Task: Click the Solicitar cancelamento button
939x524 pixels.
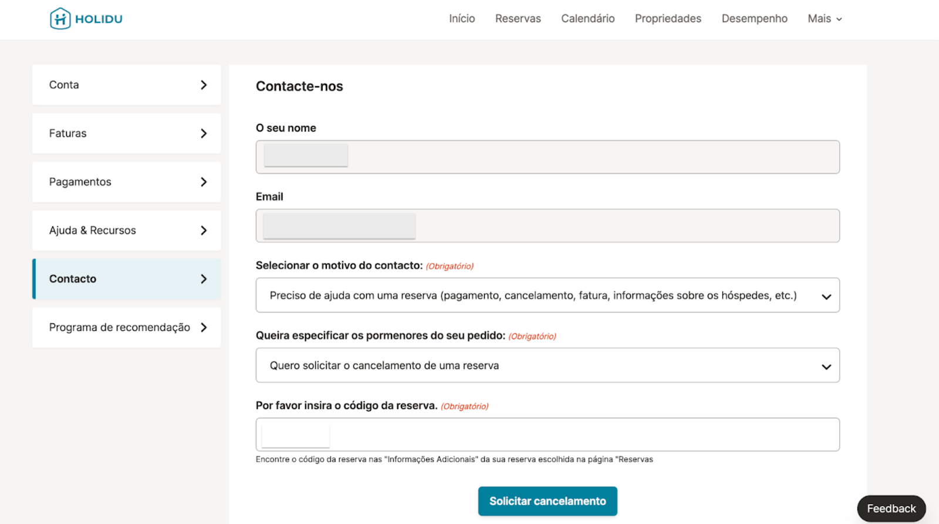Action: point(548,501)
